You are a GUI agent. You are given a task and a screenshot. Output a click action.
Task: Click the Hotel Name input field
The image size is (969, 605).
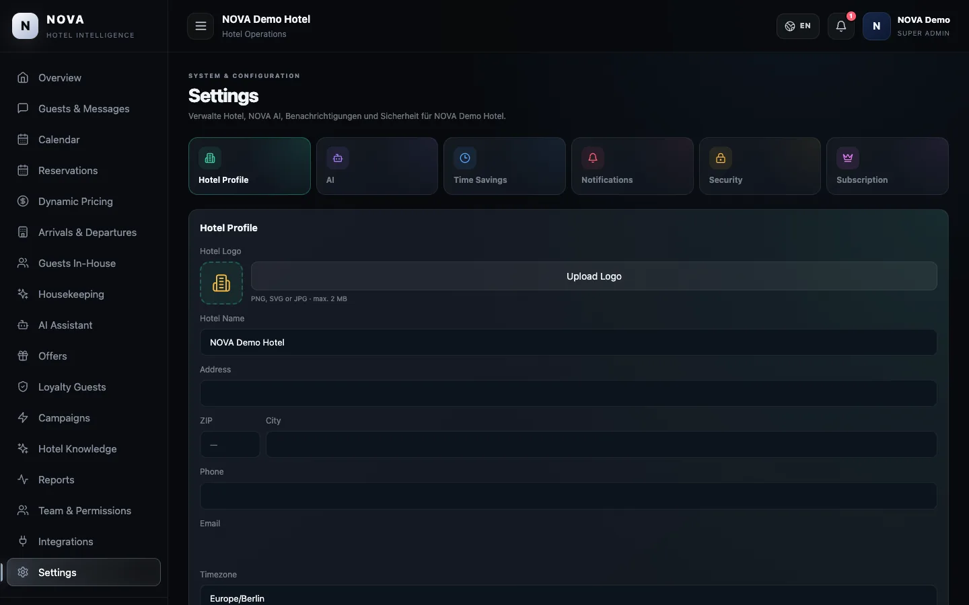[569, 342]
